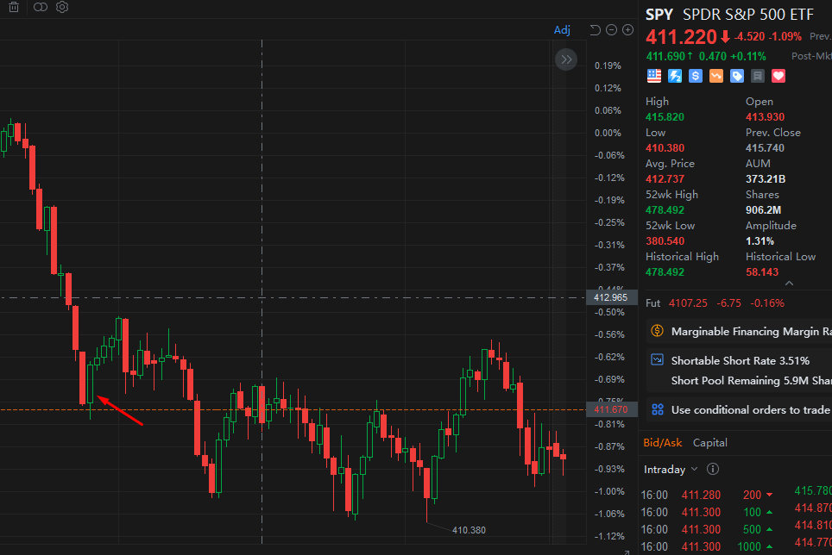832x555 pixels.
Task: Click the AUM value 373.21B
Action: coord(766,179)
